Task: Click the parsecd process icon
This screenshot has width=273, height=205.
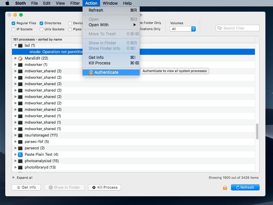Action: pos(20,148)
